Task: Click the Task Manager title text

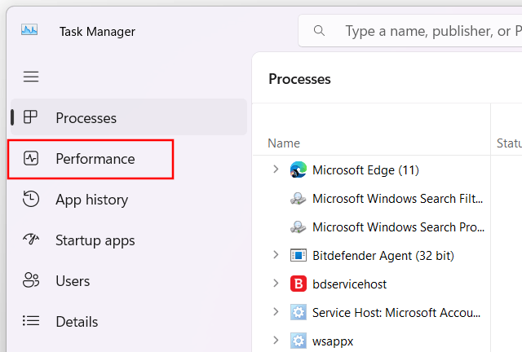Action: [97, 32]
